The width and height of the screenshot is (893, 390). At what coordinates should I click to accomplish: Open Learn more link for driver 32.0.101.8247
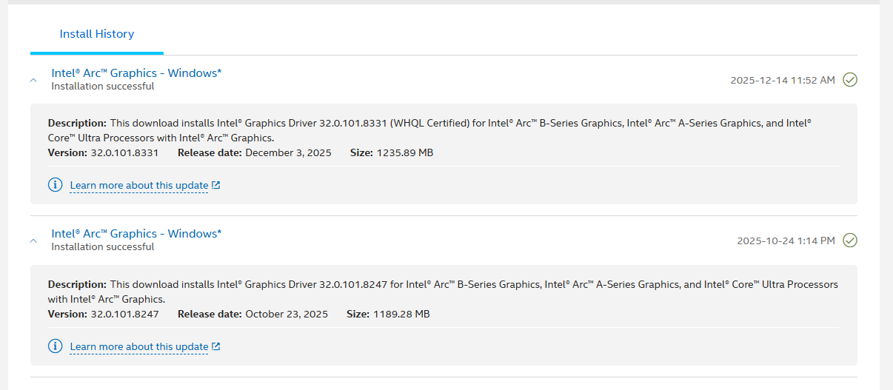click(x=138, y=346)
